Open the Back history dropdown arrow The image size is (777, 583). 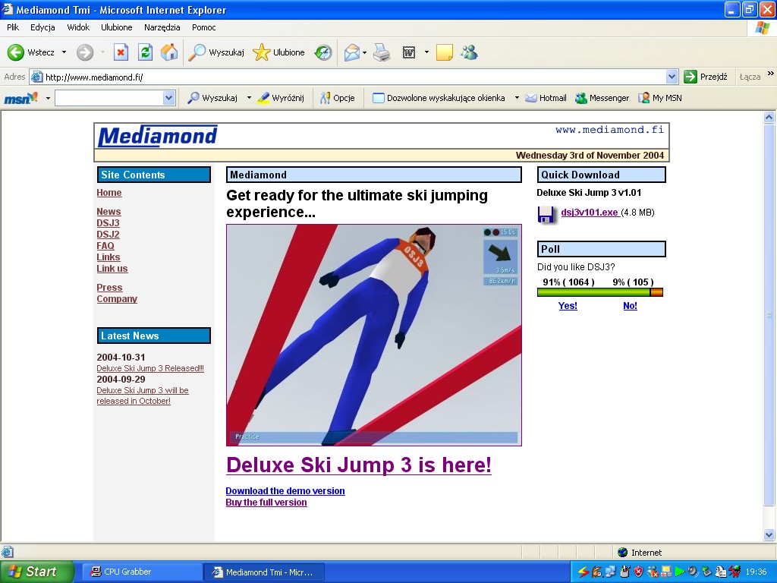tap(64, 52)
